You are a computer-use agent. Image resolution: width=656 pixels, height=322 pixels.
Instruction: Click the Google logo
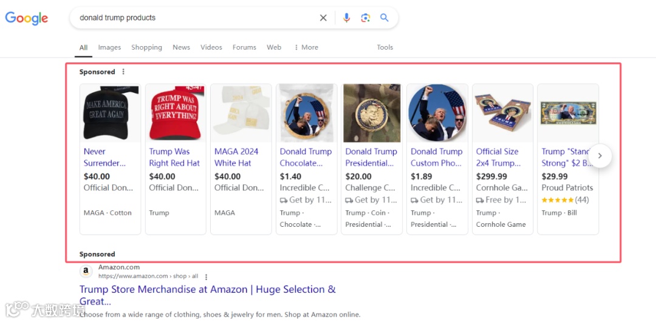click(x=27, y=18)
